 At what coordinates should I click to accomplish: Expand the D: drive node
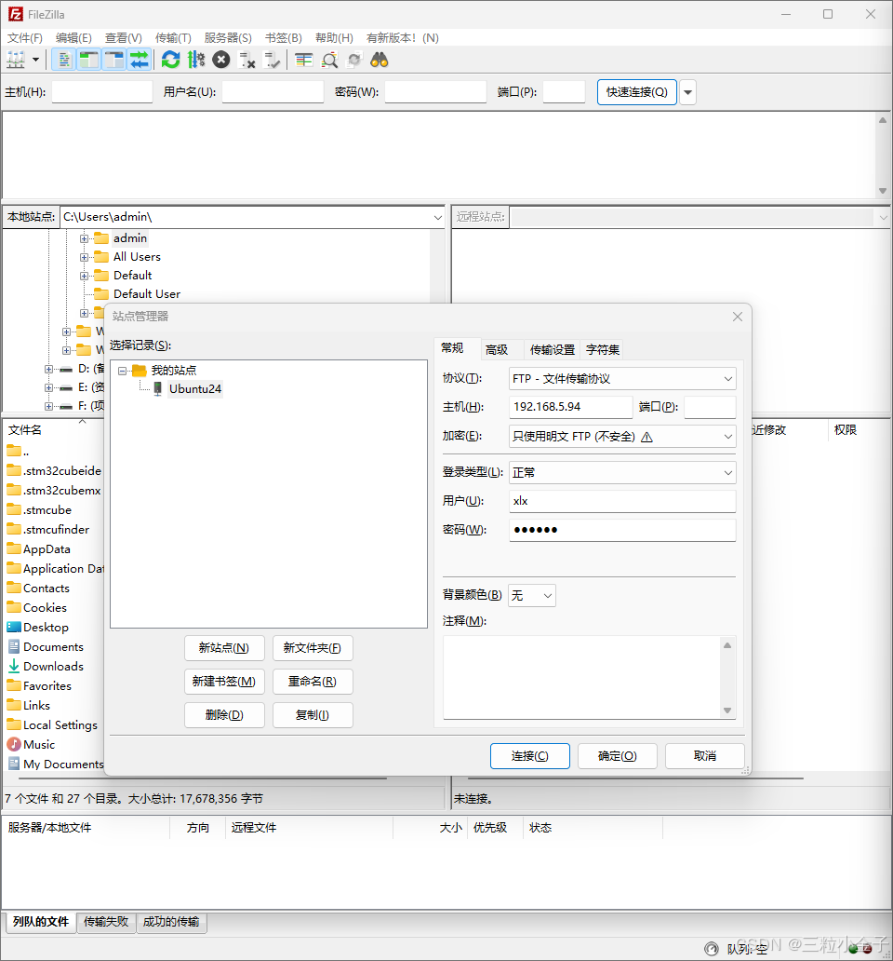pyautogui.click(x=48, y=369)
